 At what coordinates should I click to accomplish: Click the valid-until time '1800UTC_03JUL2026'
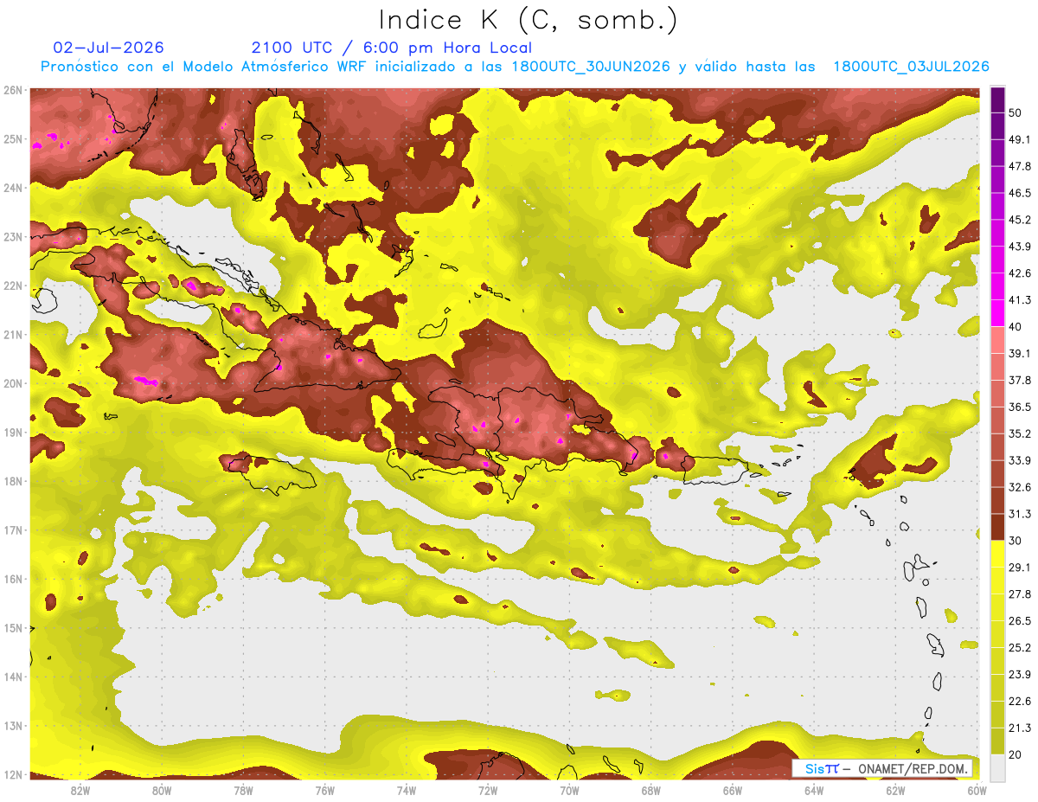911,67
